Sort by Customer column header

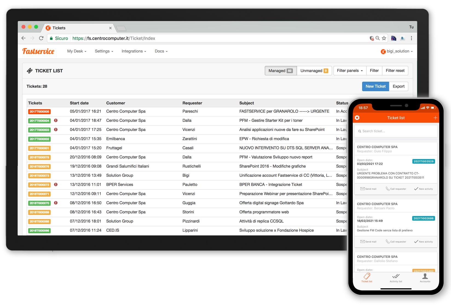point(115,103)
